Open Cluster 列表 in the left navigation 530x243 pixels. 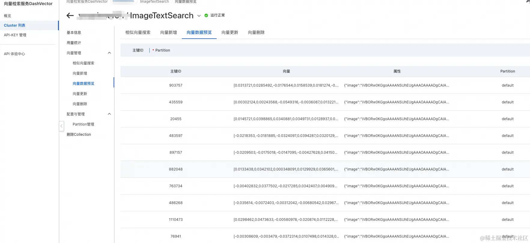point(15,25)
